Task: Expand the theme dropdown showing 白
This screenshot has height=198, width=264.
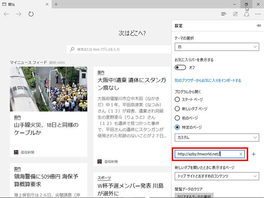Action: (x=217, y=47)
